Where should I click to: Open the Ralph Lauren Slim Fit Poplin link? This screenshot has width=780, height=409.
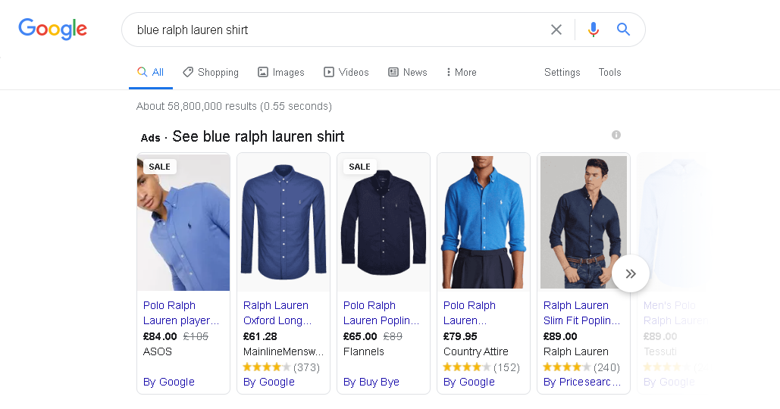coord(581,313)
